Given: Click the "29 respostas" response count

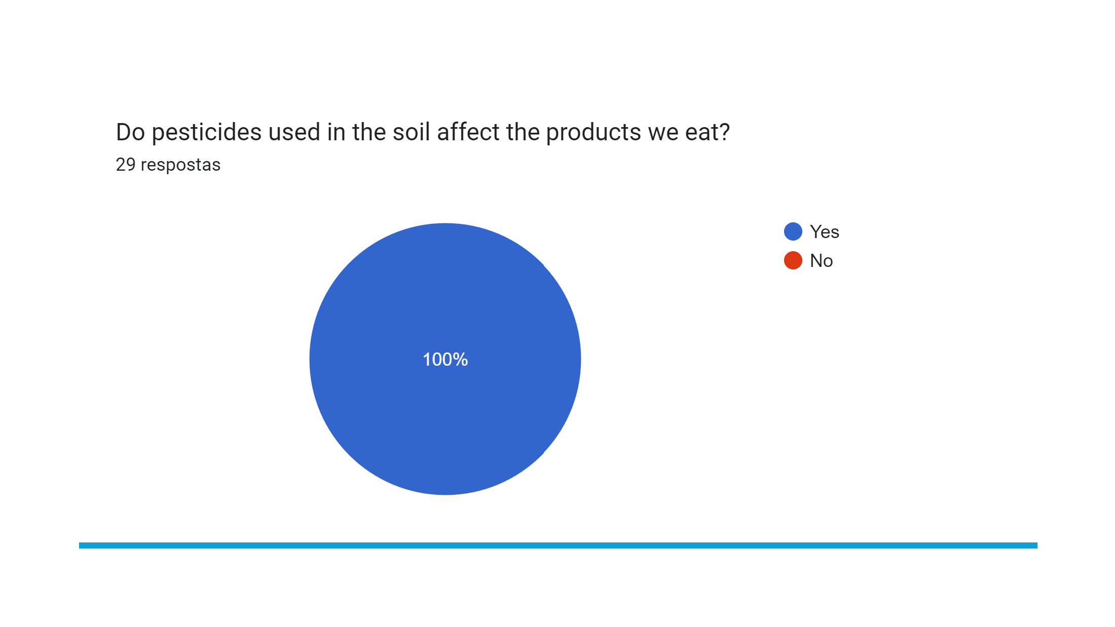Looking at the screenshot, I should (x=168, y=165).
